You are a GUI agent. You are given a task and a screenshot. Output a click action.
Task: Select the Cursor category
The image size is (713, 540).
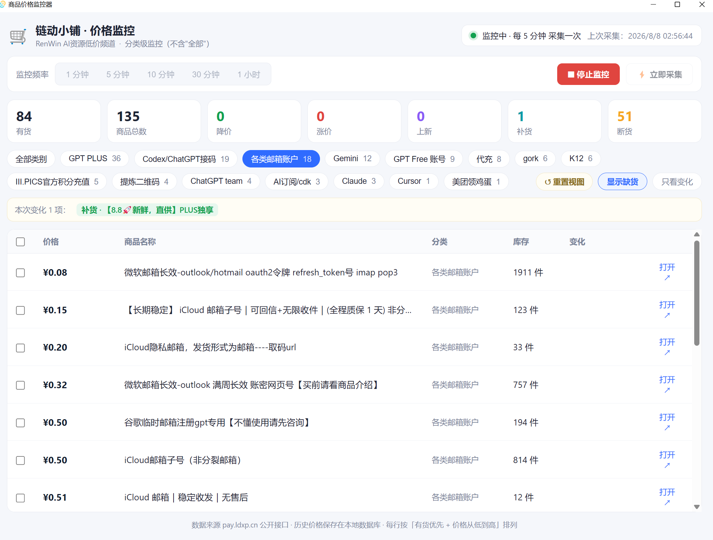414,181
